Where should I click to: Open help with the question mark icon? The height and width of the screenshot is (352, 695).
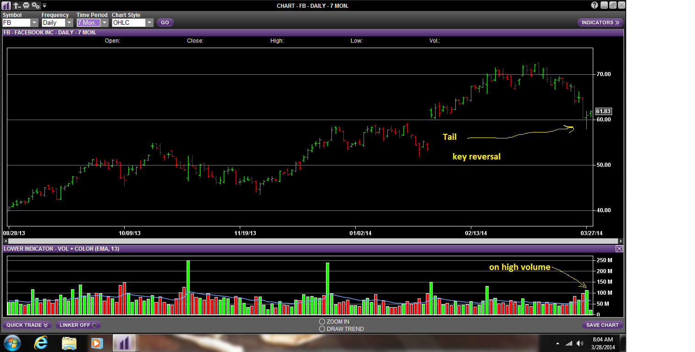pos(595,5)
